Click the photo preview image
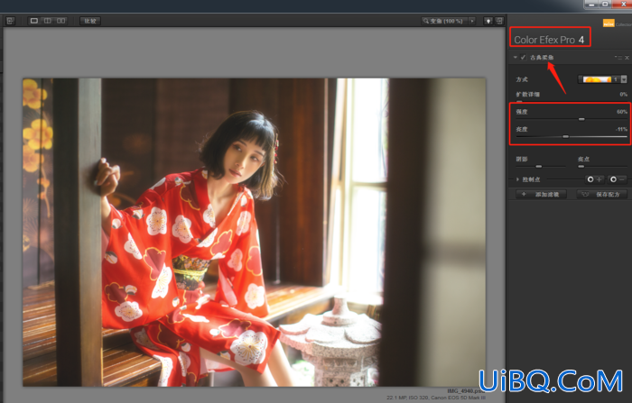Viewport: 632px width, 403px height. pyautogui.click(x=254, y=233)
